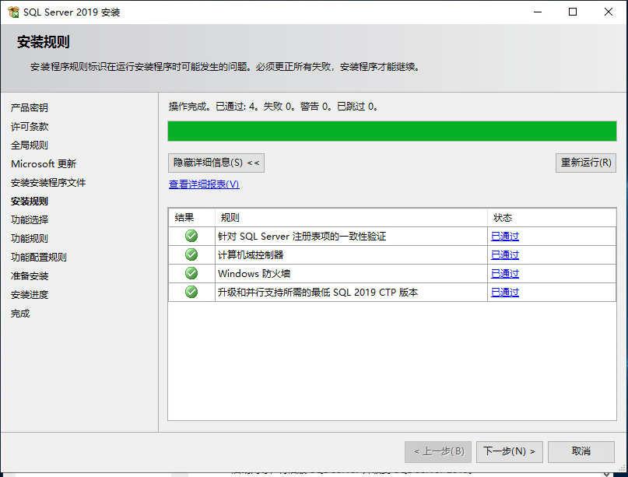Click rule text 计算机域控制器
Viewport: 628px width, 477px height.
(251, 255)
